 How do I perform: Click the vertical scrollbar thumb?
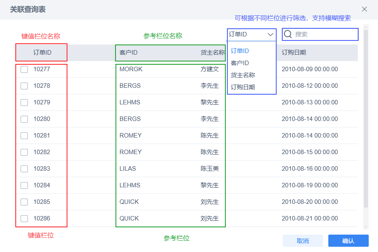tap(366, 117)
